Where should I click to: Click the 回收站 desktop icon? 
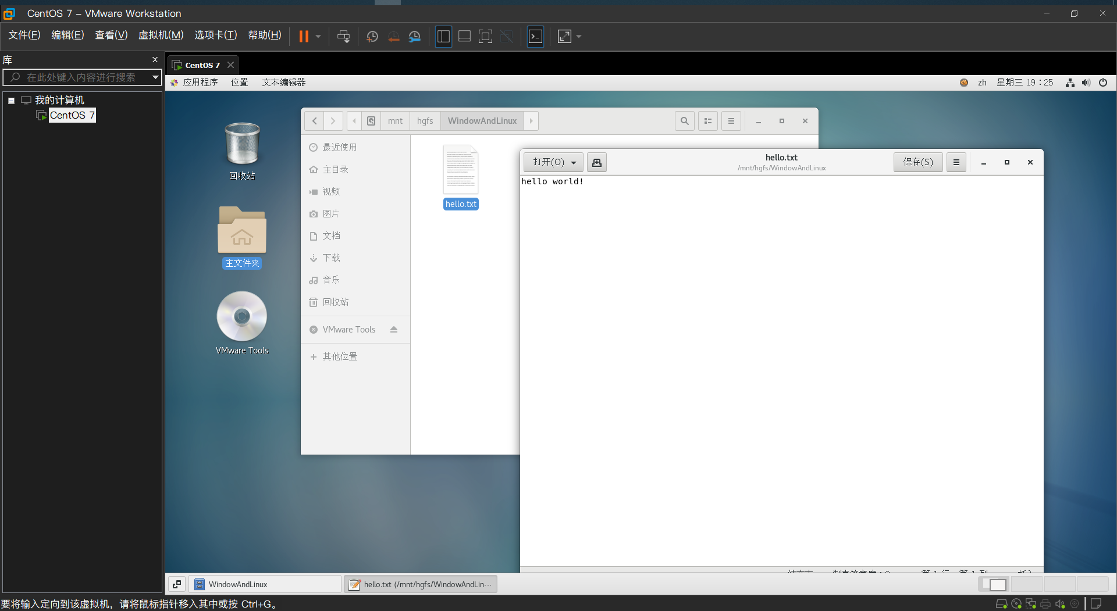click(242, 151)
